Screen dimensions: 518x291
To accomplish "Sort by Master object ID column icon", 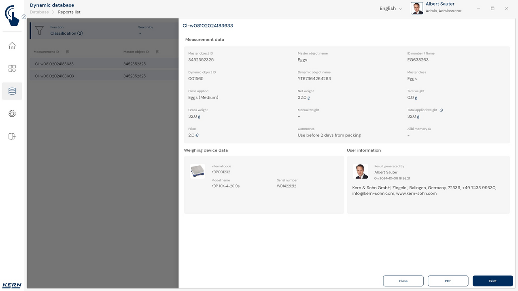I will 157,52.
